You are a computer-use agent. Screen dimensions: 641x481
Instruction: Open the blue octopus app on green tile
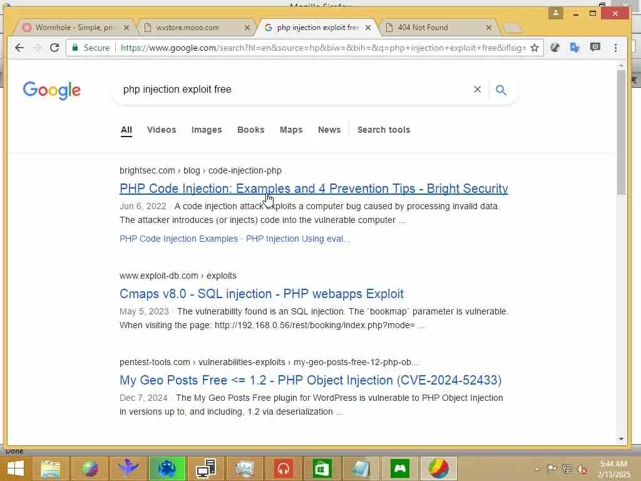coord(167,468)
